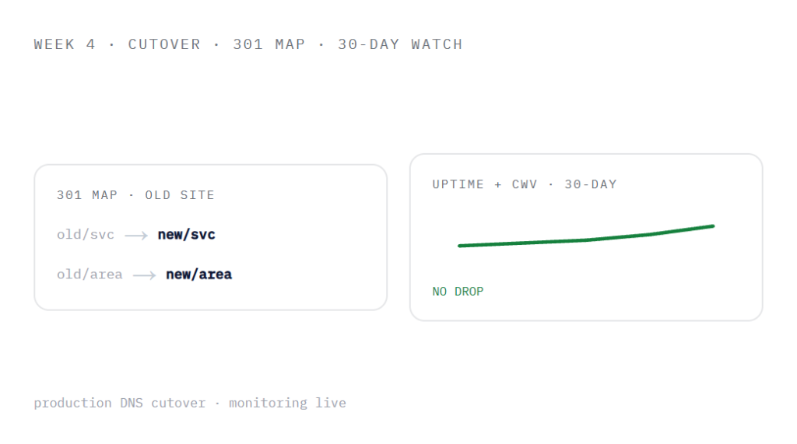
Task: Click the monitoring live footer text
Action: 287,403
